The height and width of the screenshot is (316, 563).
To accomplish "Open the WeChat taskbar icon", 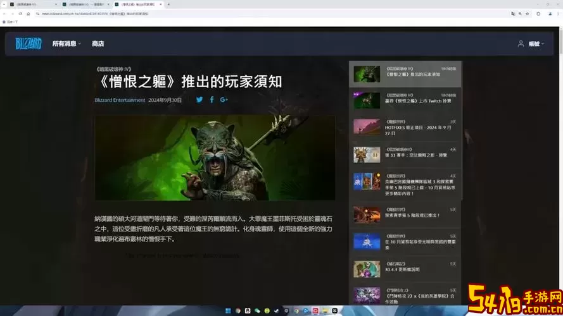I will (257, 310).
